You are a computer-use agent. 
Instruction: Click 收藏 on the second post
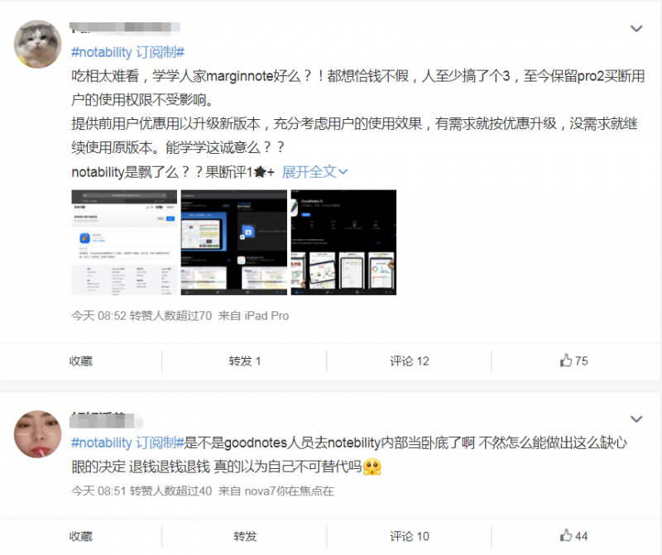pyautogui.click(x=80, y=537)
